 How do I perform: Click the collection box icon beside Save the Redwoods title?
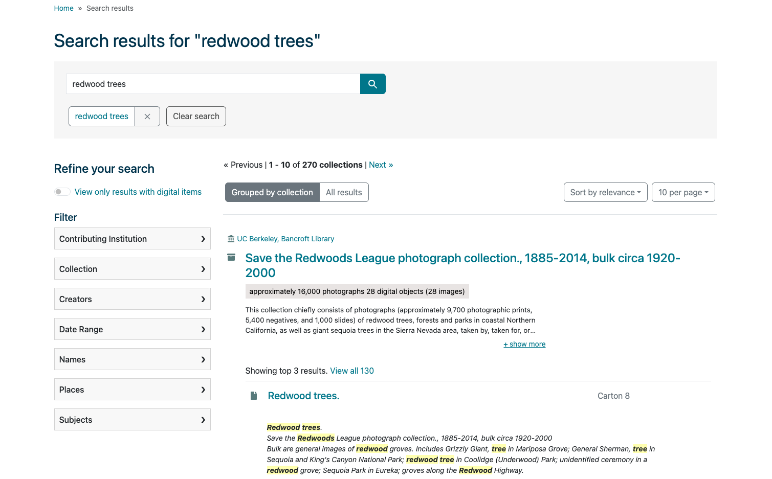pyautogui.click(x=231, y=257)
